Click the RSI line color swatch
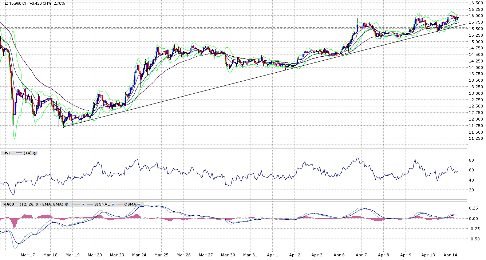 point(19,153)
